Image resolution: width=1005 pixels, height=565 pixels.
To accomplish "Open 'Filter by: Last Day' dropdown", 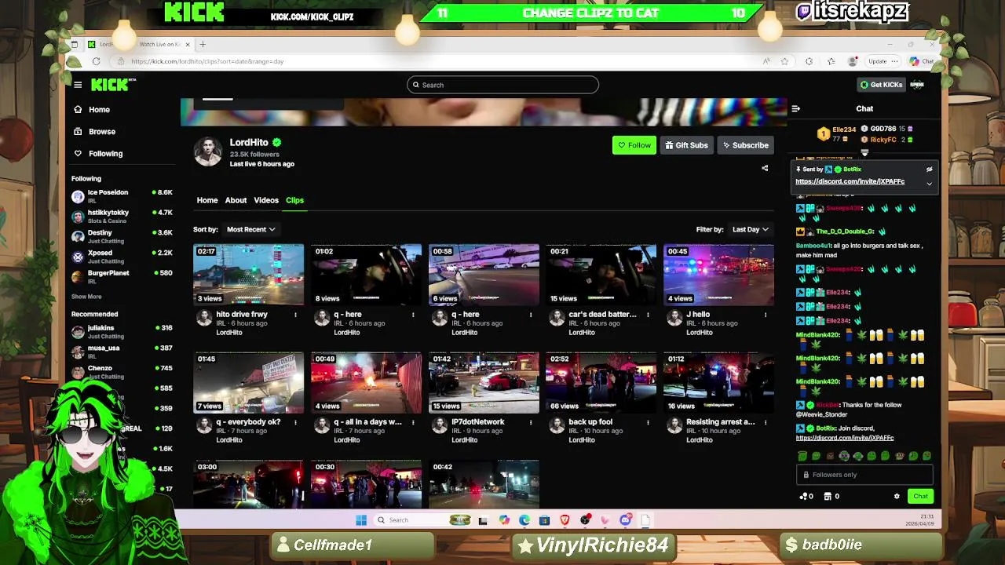I will 750,229.
